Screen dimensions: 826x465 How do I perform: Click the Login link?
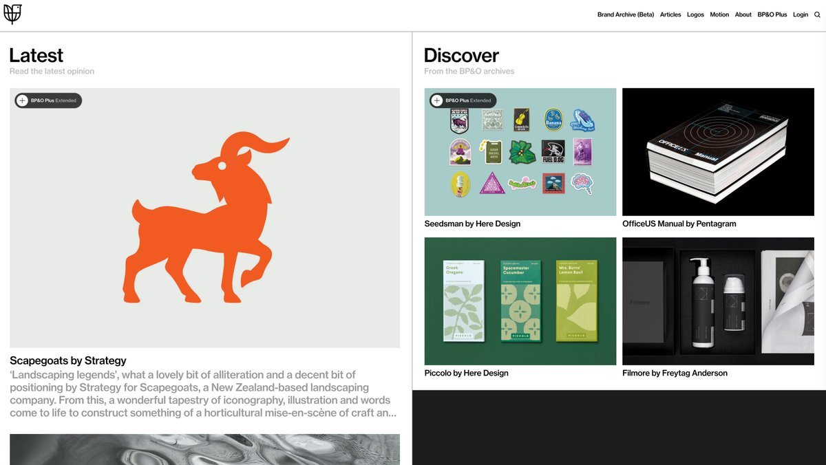[801, 14]
